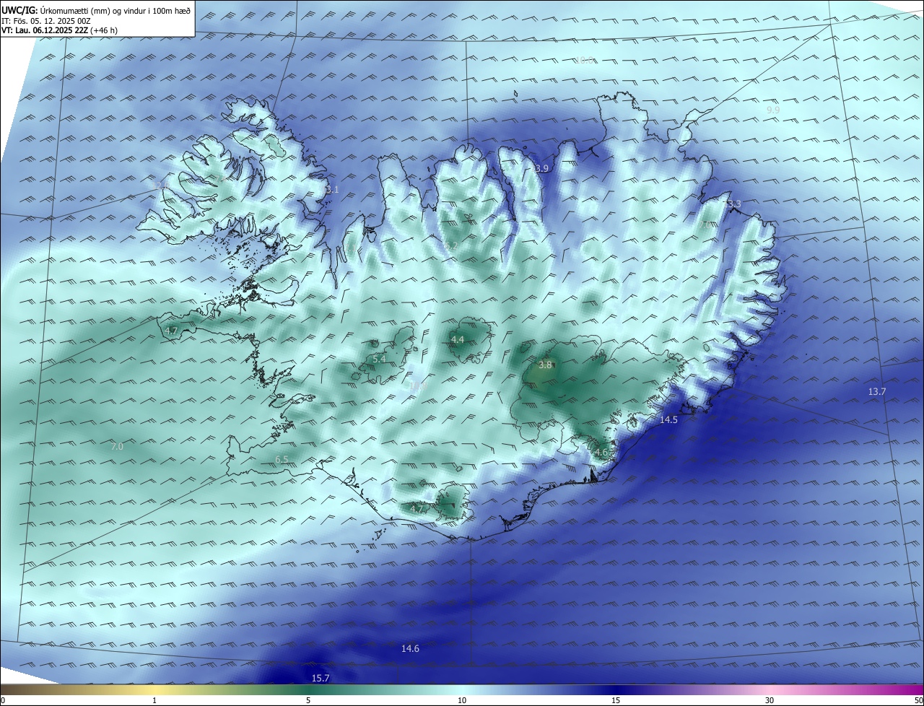The height and width of the screenshot is (706, 924).
Task: Click the 1 tick on the color scale
Action: [154, 700]
